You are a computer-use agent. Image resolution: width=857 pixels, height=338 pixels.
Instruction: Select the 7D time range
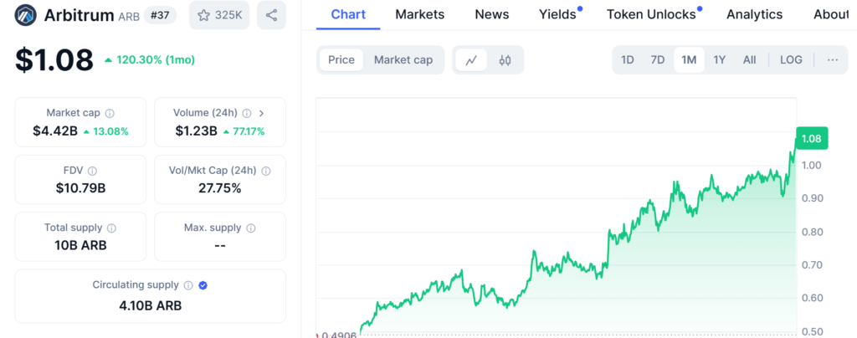click(x=658, y=60)
